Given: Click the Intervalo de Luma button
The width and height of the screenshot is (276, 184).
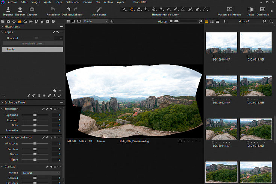Looking at the screenshot, I should (x=33, y=44).
